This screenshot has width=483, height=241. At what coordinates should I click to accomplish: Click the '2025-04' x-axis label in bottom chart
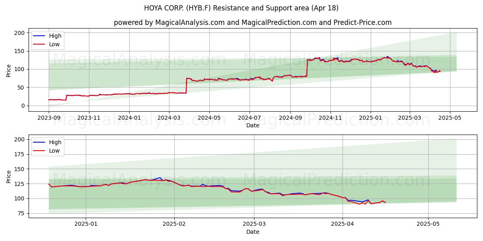[x=343, y=225]
